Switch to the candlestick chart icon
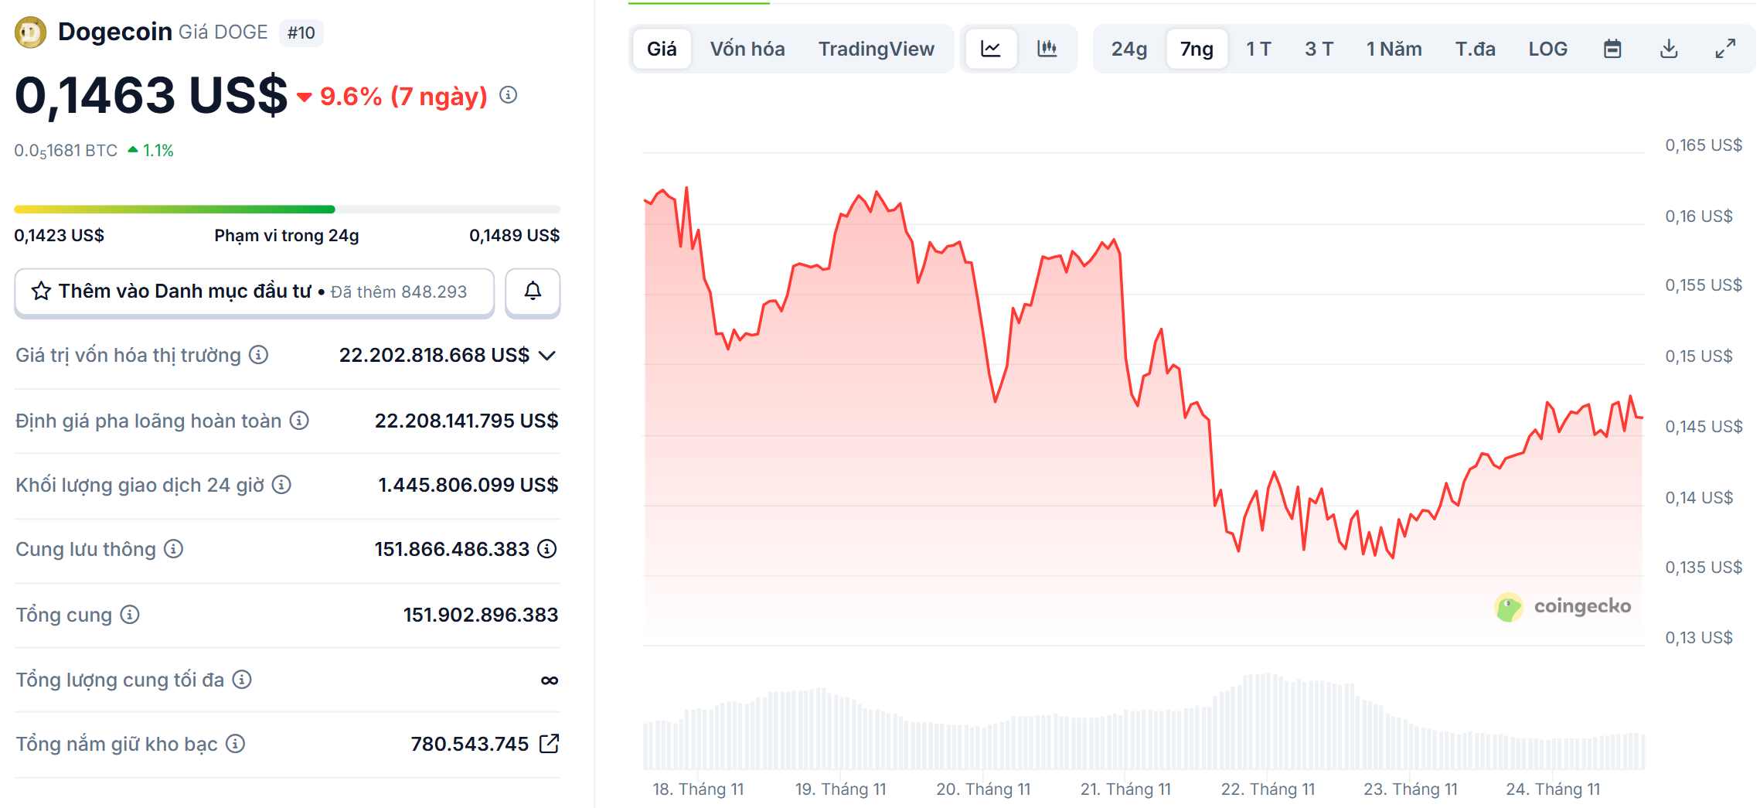Image resolution: width=1760 pixels, height=808 pixels. (x=1047, y=48)
